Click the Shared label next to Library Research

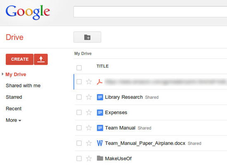(x=152, y=97)
